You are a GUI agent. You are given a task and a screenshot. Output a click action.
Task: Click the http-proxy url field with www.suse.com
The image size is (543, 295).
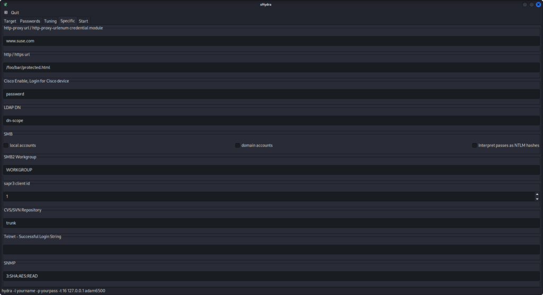pos(270,41)
